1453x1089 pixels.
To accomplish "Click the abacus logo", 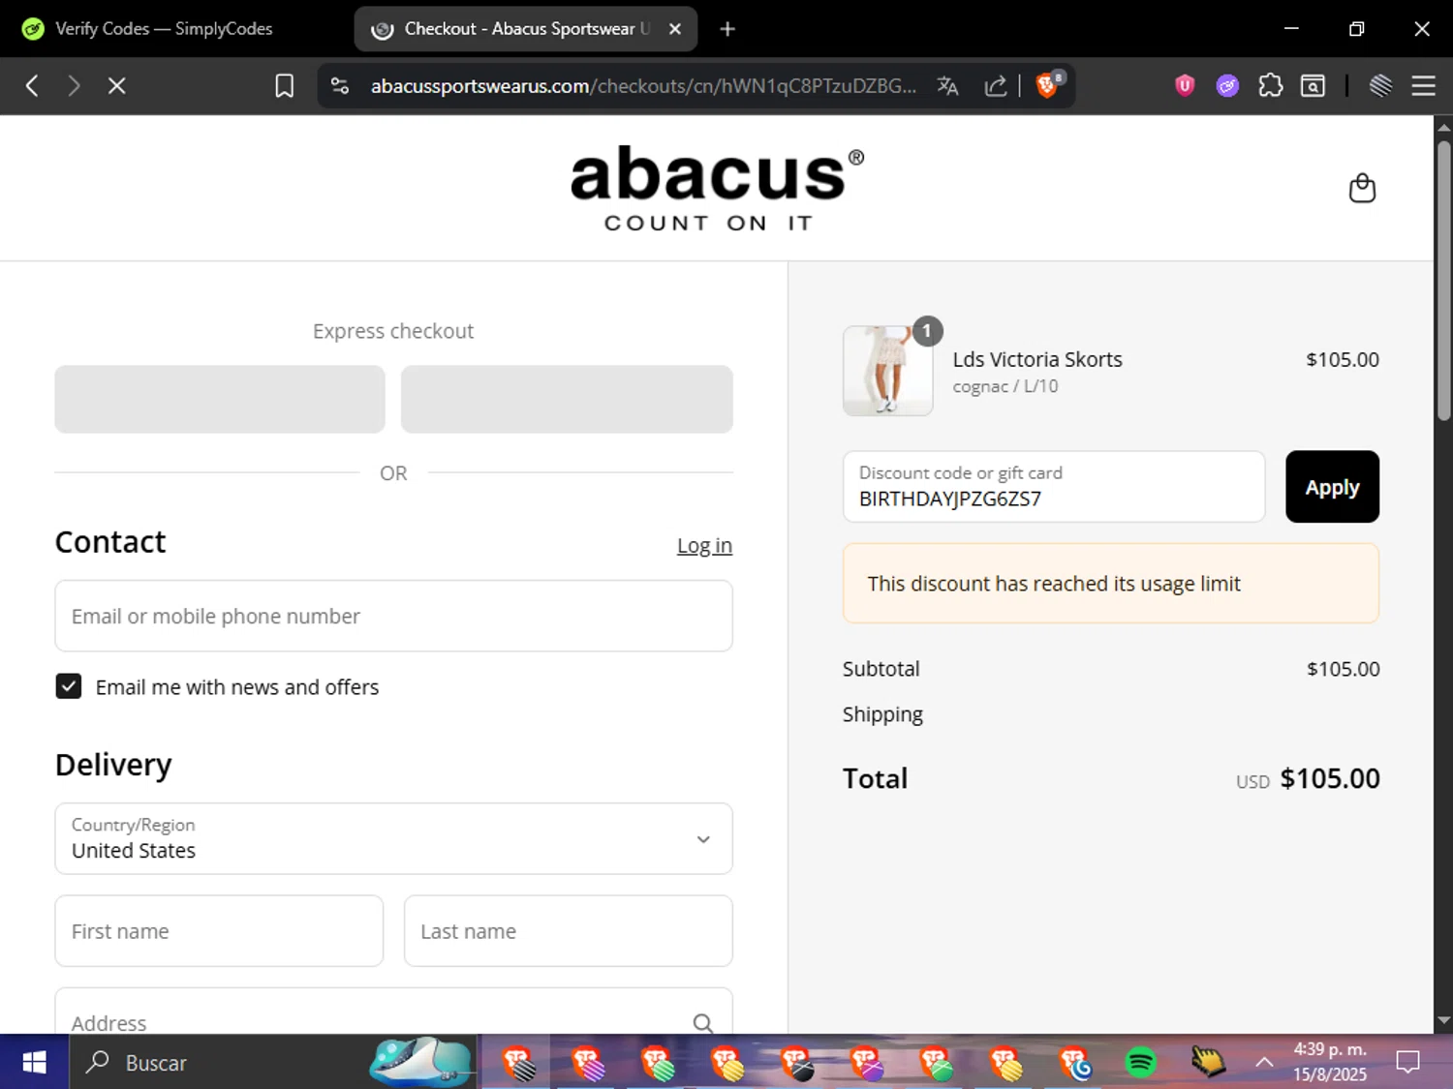I will pos(717,188).
